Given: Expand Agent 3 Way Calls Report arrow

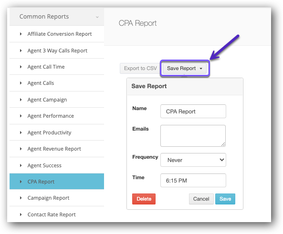Looking at the screenshot, I should pyautogui.click(x=21, y=51).
